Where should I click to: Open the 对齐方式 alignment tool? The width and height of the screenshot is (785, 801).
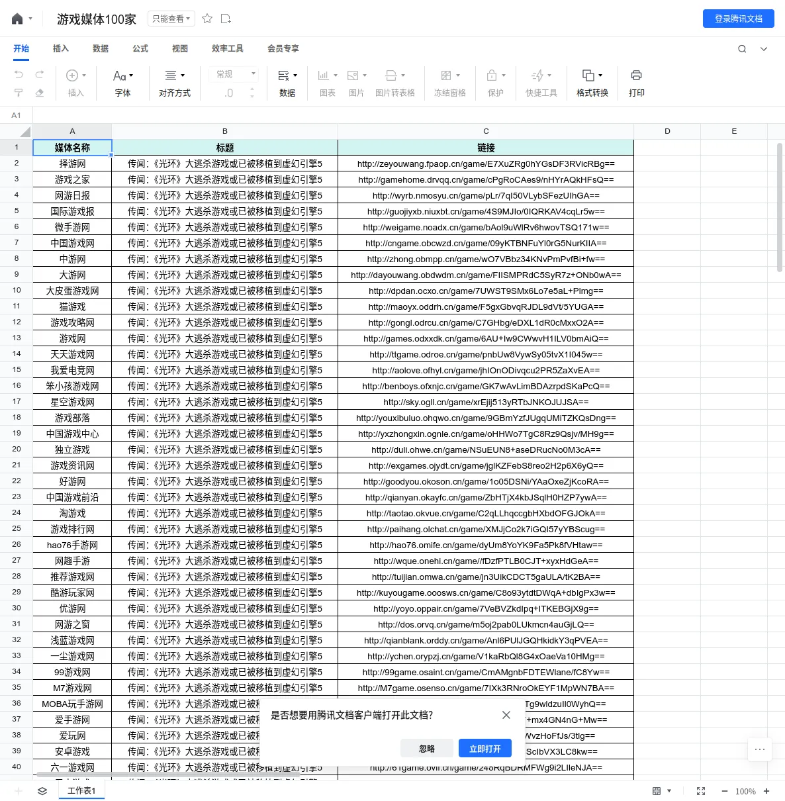click(x=175, y=83)
